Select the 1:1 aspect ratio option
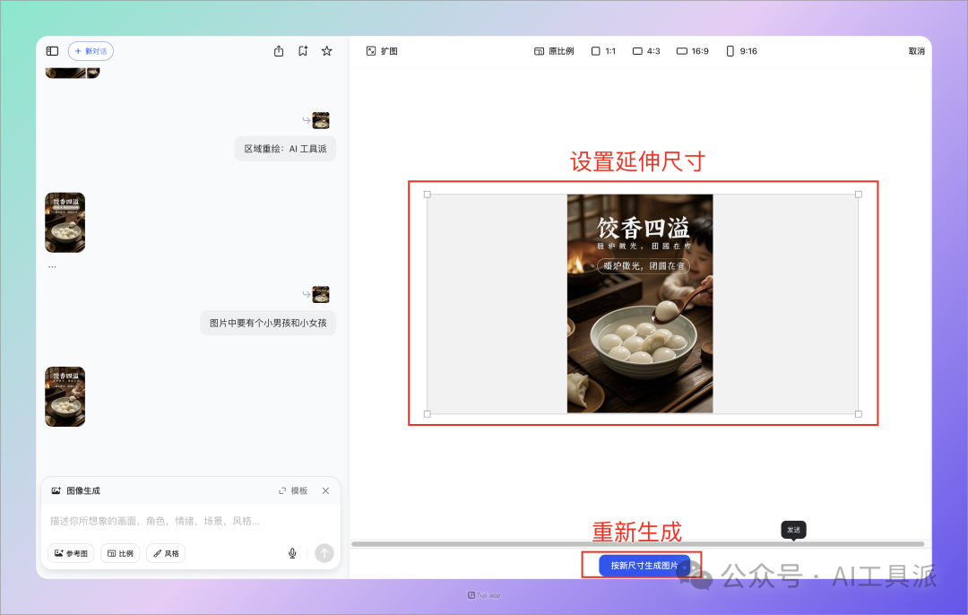Viewport: 968px width, 615px height. (x=601, y=51)
